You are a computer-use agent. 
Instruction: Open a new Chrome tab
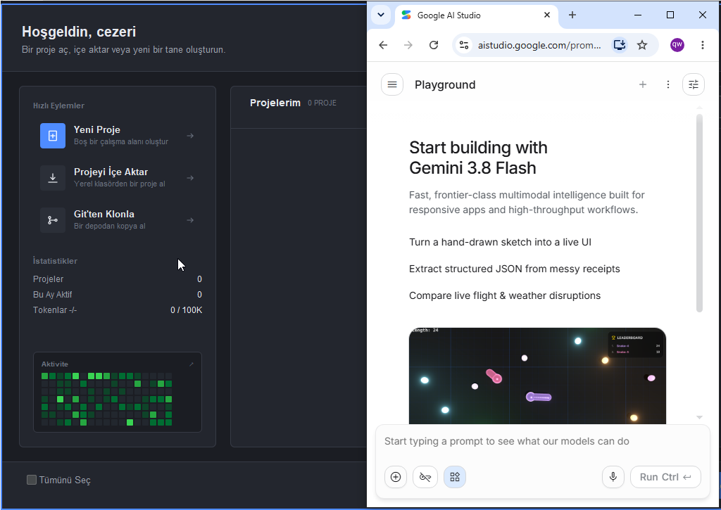[572, 15]
